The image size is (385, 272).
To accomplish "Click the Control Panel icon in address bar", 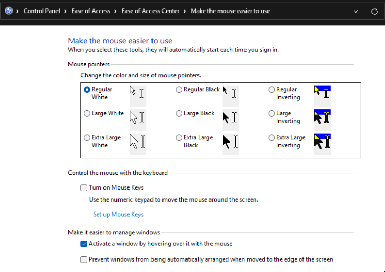I will point(8,11).
